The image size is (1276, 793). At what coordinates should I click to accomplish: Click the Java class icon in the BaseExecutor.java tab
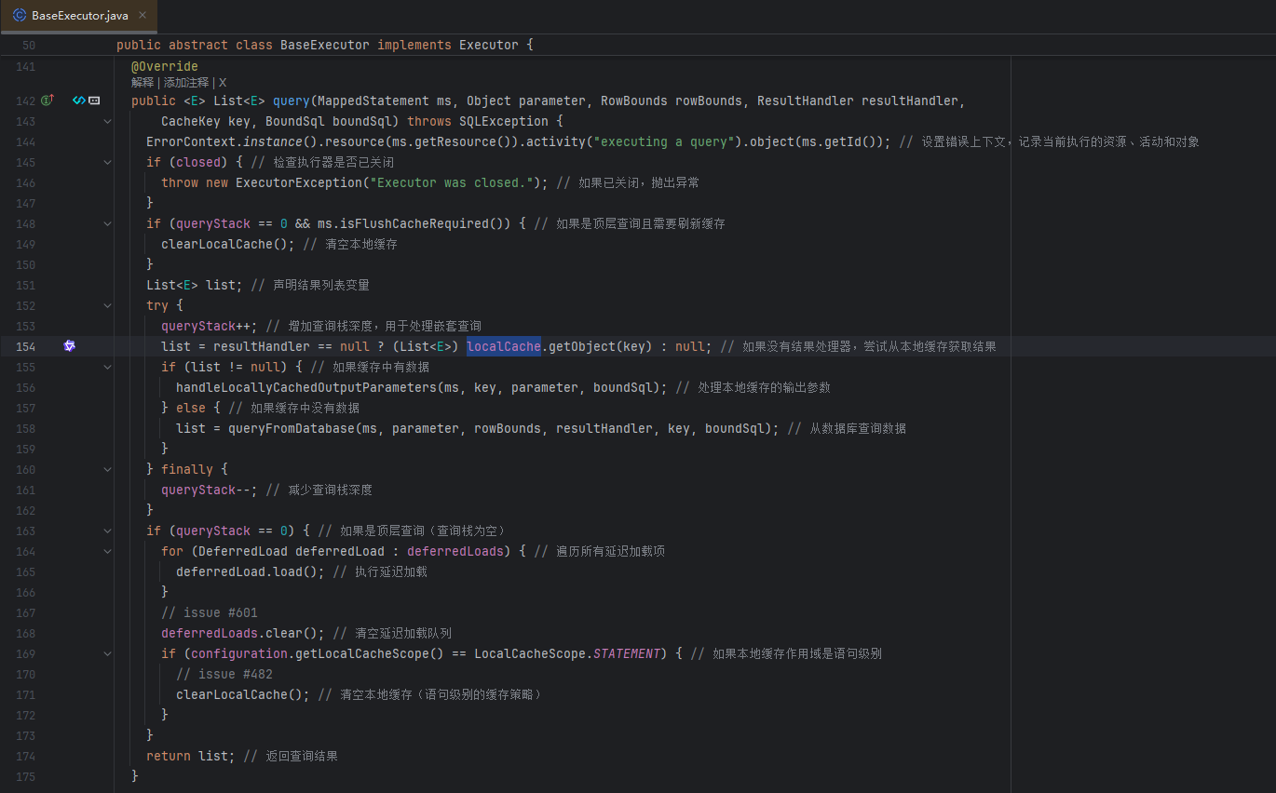point(20,16)
